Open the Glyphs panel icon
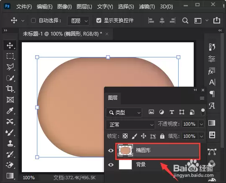Screen dimensions: 226x183 [212, 106]
